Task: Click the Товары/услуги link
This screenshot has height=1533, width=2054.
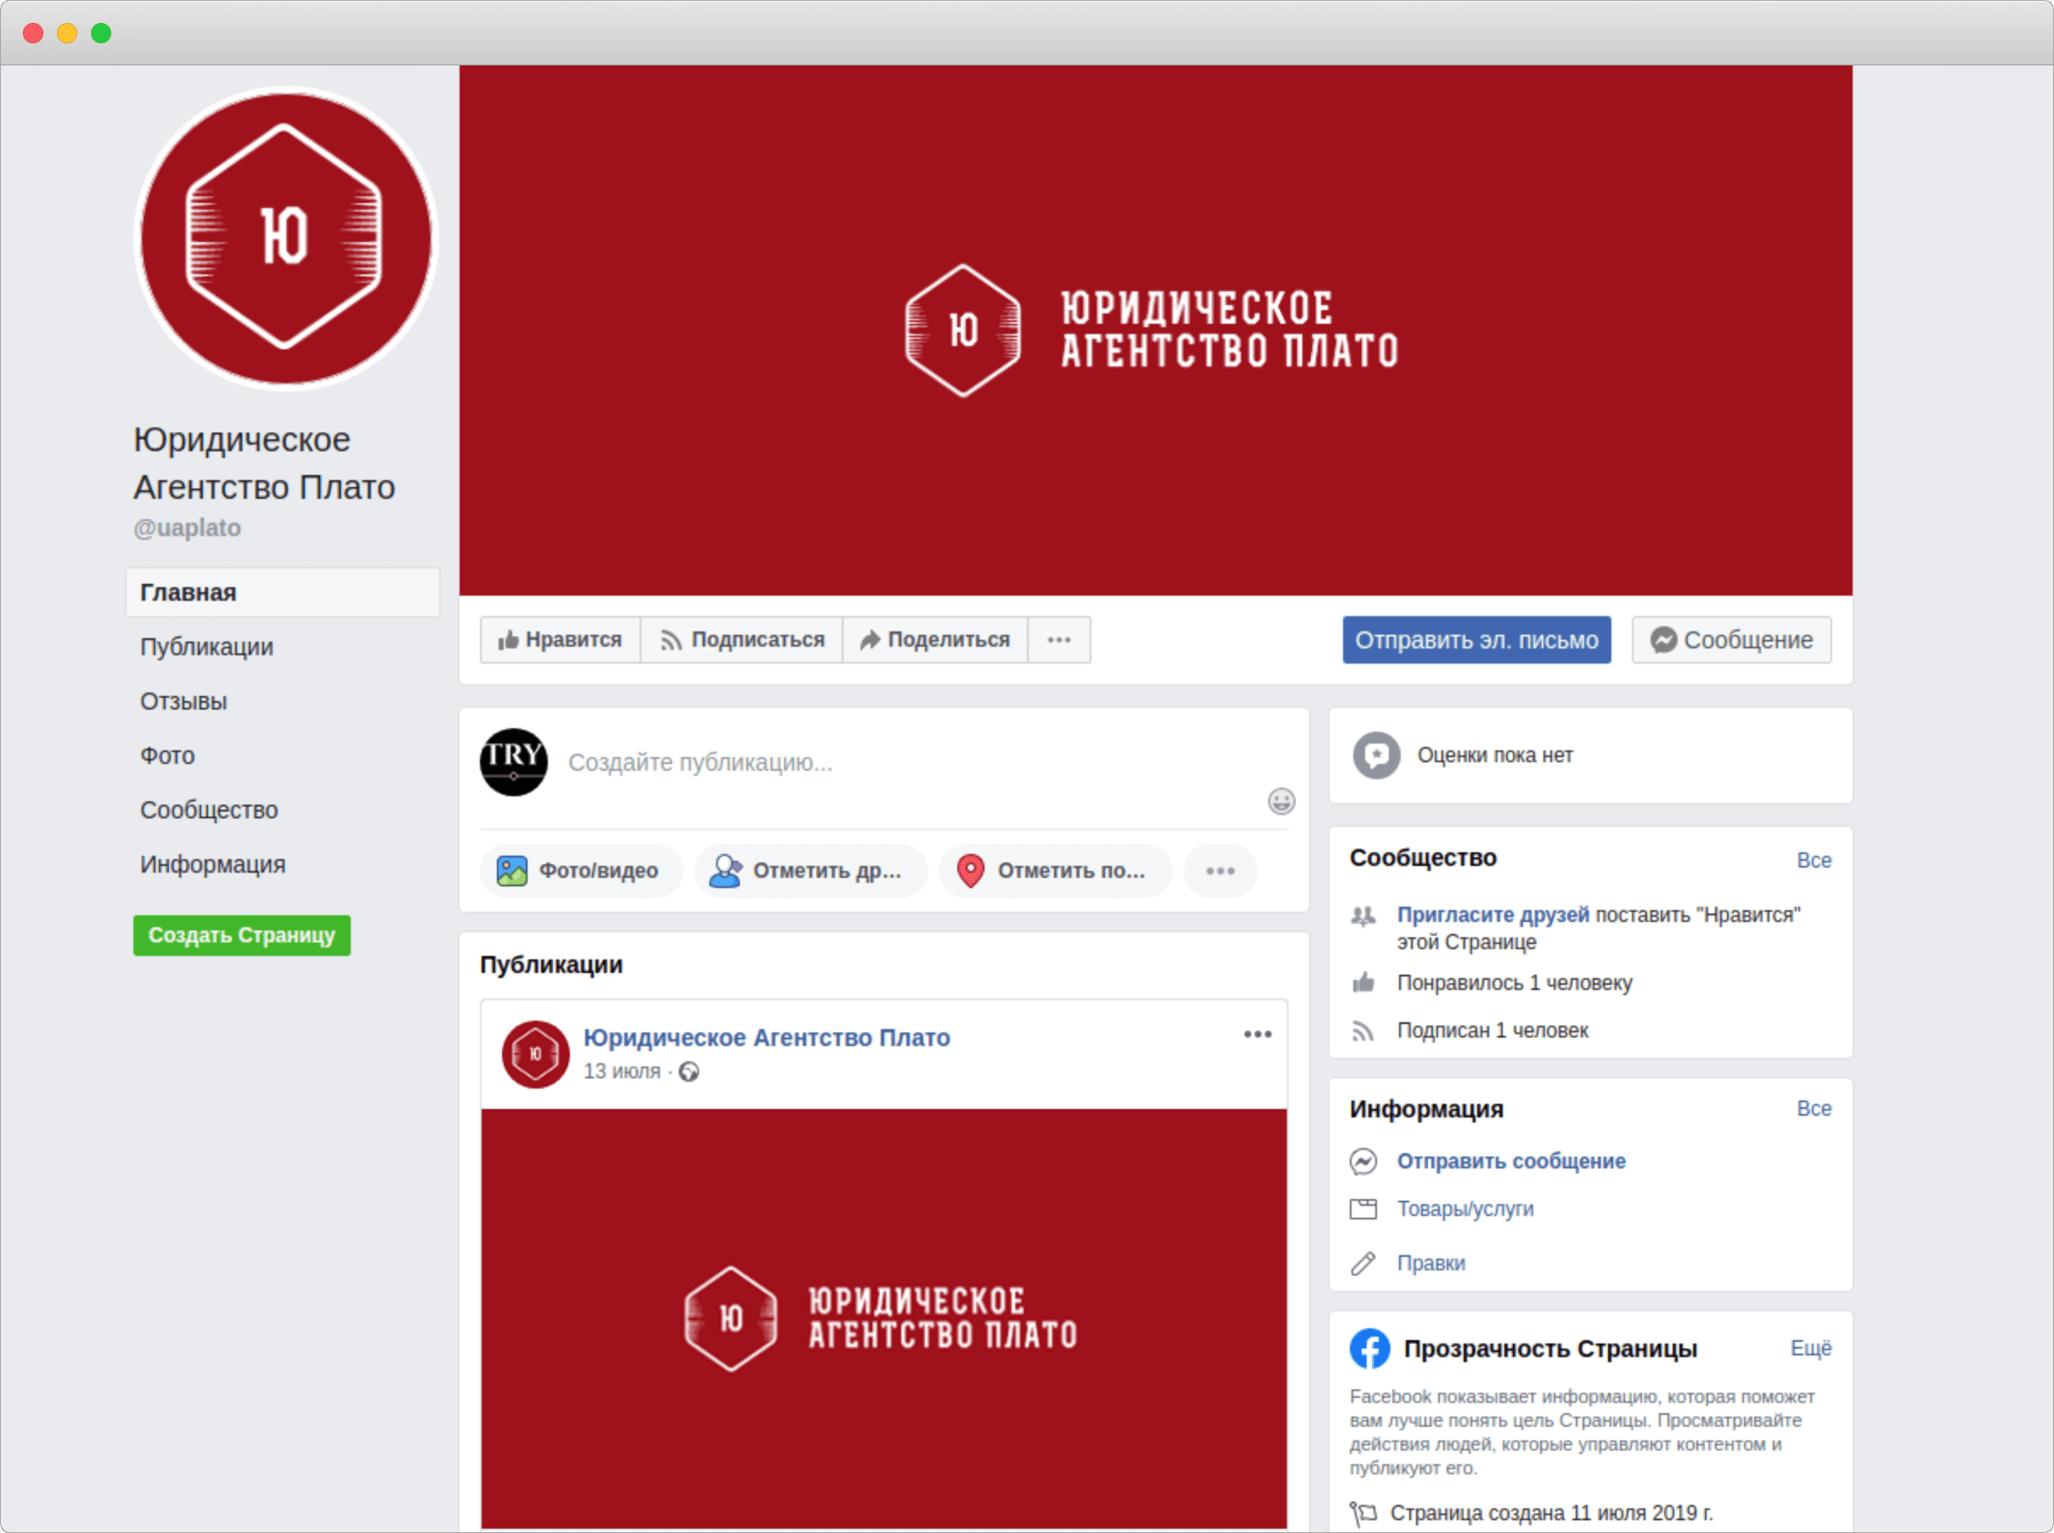Action: point(1464,1209)
